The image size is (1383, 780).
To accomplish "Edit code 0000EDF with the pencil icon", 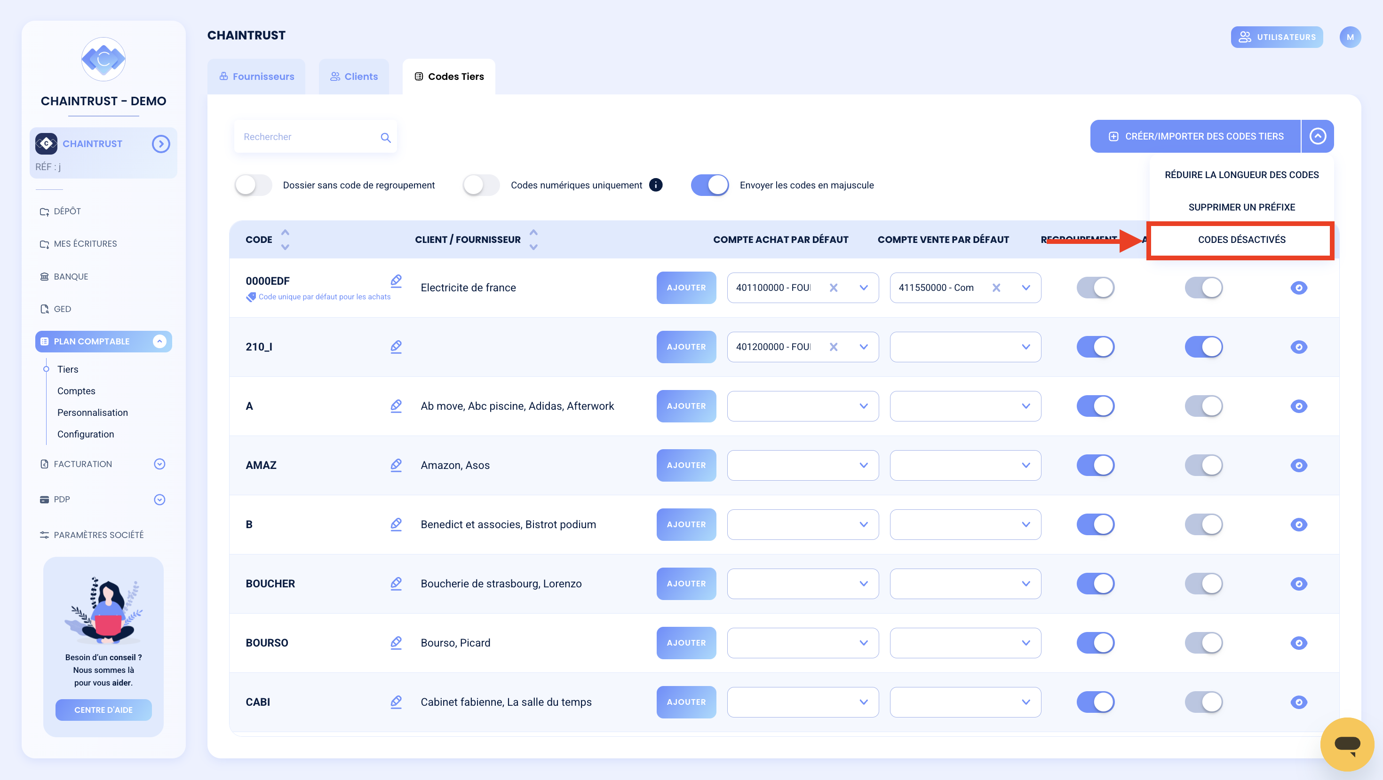I will (396, 281).
